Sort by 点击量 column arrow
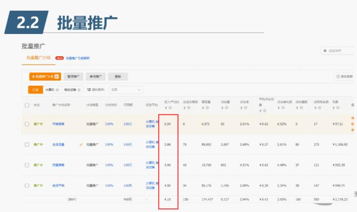The width and height of the screenshot is (357, 212). (222, 108)
